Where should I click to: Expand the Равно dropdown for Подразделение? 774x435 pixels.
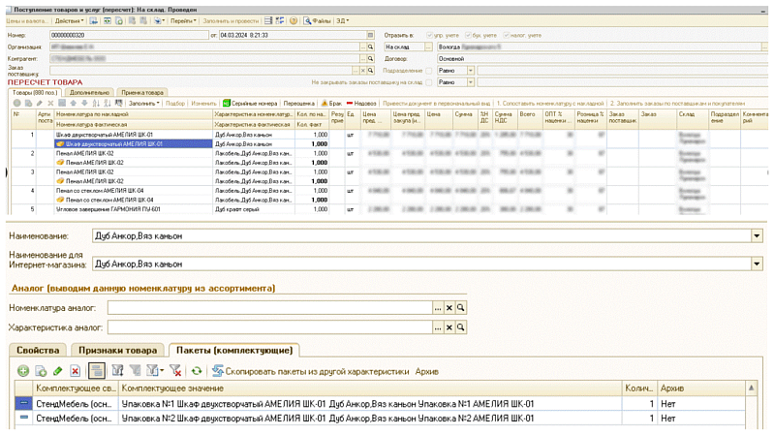tap(471, 71)
